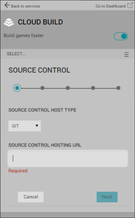Expand the SELECT... section bar
Screen dimensions: 135x218
67,54
